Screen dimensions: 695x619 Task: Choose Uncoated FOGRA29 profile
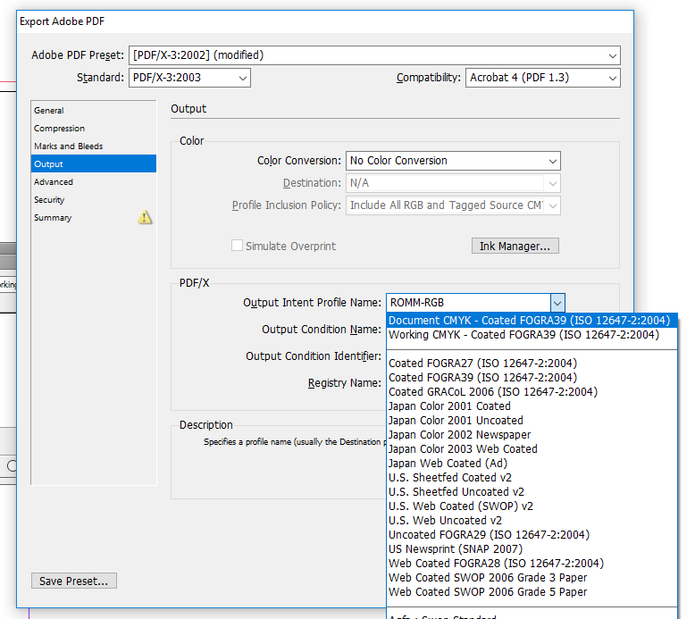tap(532, 535)
